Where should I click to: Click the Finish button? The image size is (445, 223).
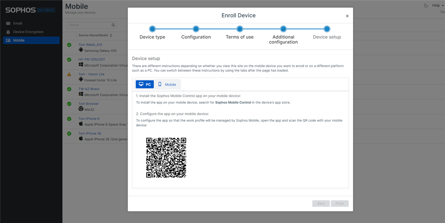pyautogui.click(x=340, y=204)
